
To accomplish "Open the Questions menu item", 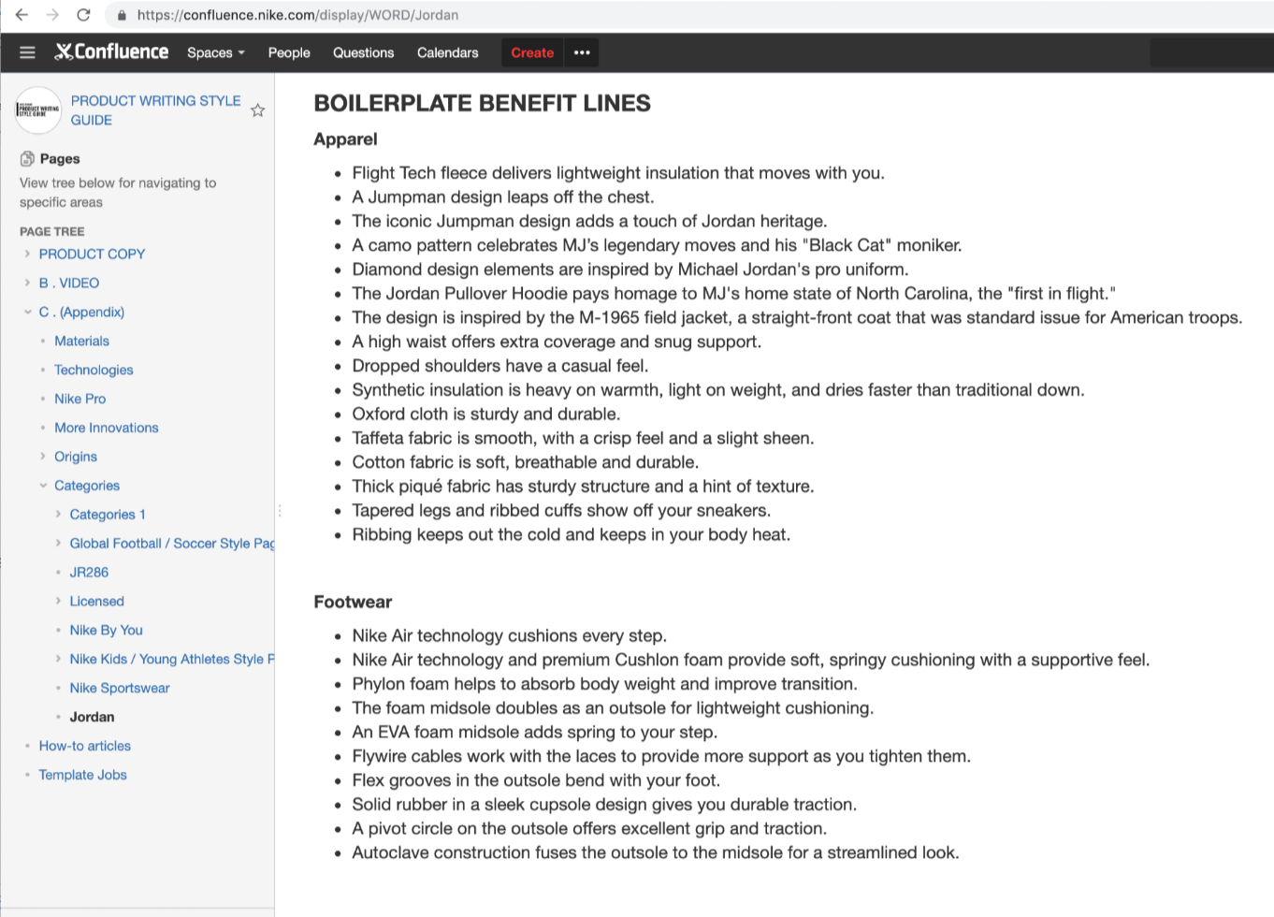I will (363, 52).
